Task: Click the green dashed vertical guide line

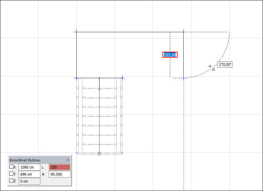Action: point(184,135)
